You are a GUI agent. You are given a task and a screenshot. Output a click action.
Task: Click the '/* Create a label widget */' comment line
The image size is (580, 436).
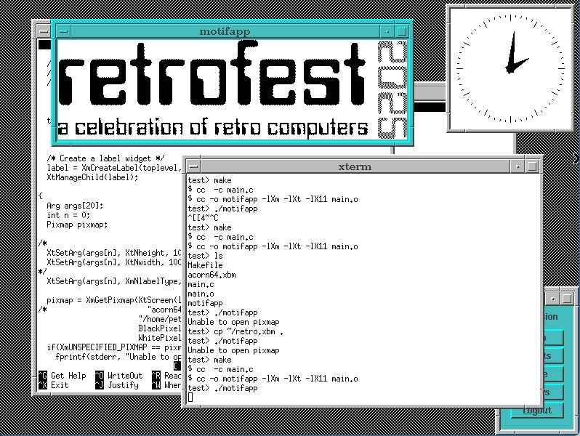point(105,158)
